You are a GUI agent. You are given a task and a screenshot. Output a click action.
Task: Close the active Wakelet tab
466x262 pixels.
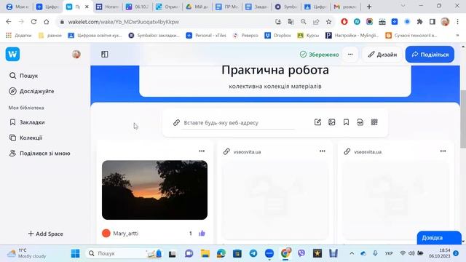[x=87, y=7]
